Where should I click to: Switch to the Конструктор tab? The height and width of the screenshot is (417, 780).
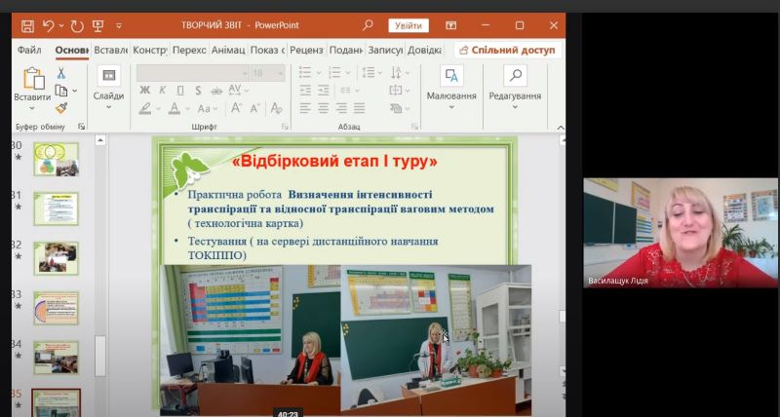[x=150, y=51]
